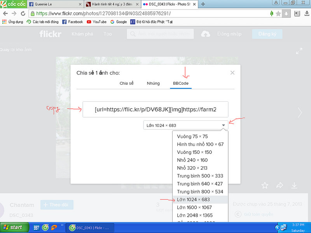Viewport: 311px width, 233px height.
Task: Click Flickr upload cloud icon
Action: pos(206,34)
